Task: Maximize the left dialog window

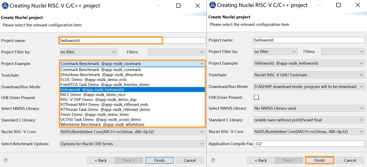Action: point(178,6)
